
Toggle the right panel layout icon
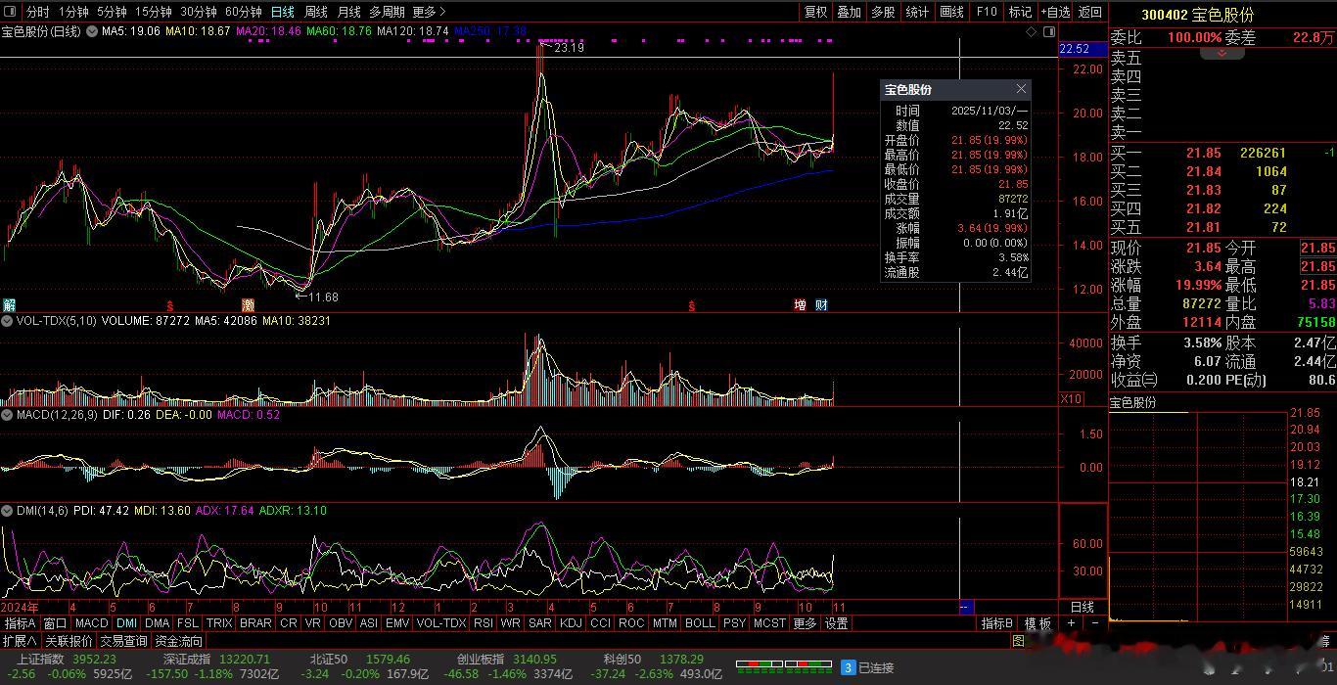click(x=1047, y=32)
